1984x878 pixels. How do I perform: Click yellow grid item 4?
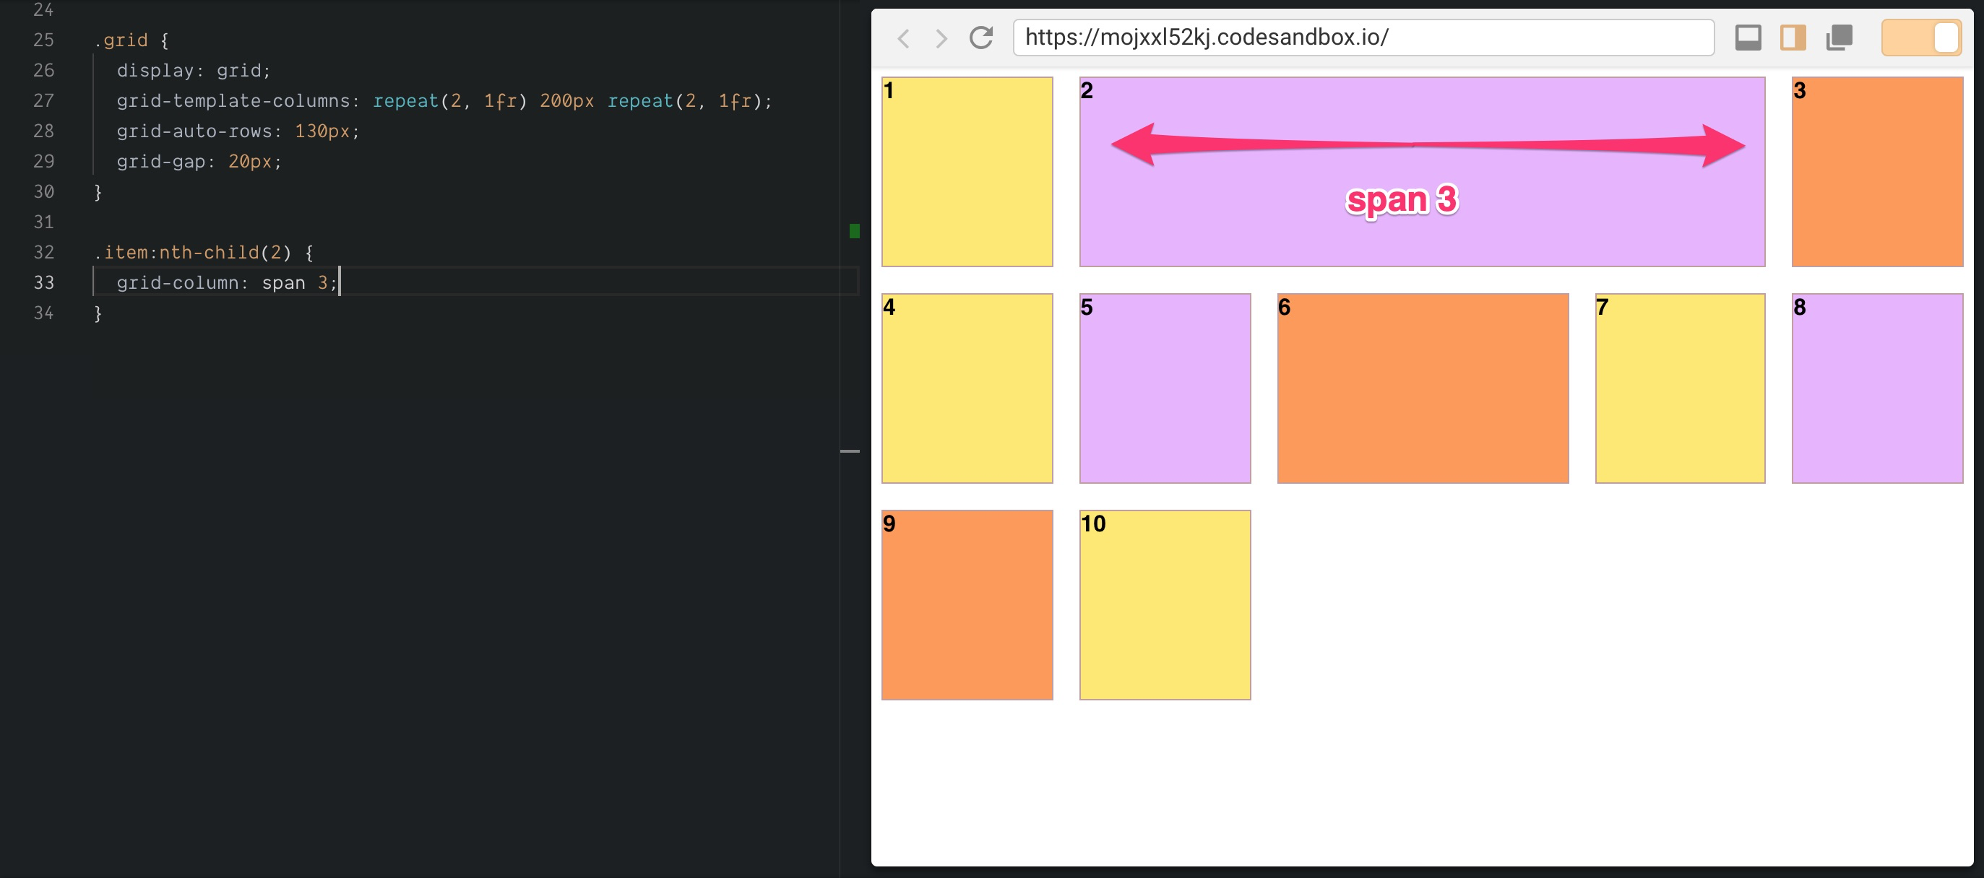pos(967,388)
